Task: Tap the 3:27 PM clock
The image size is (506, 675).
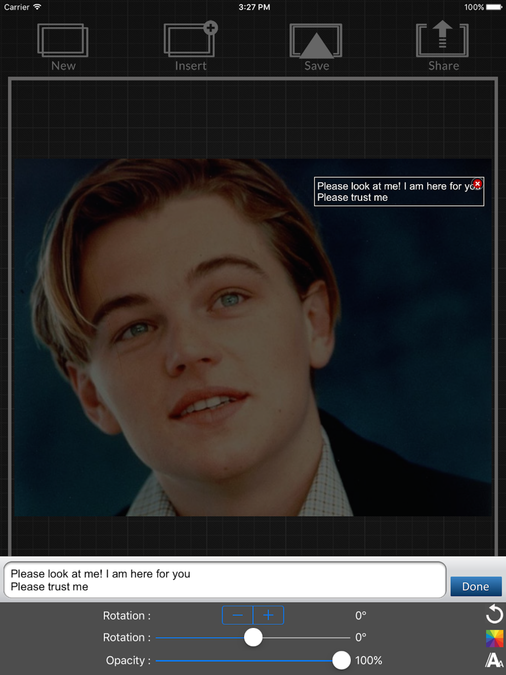Action: [x=254, y=7]
